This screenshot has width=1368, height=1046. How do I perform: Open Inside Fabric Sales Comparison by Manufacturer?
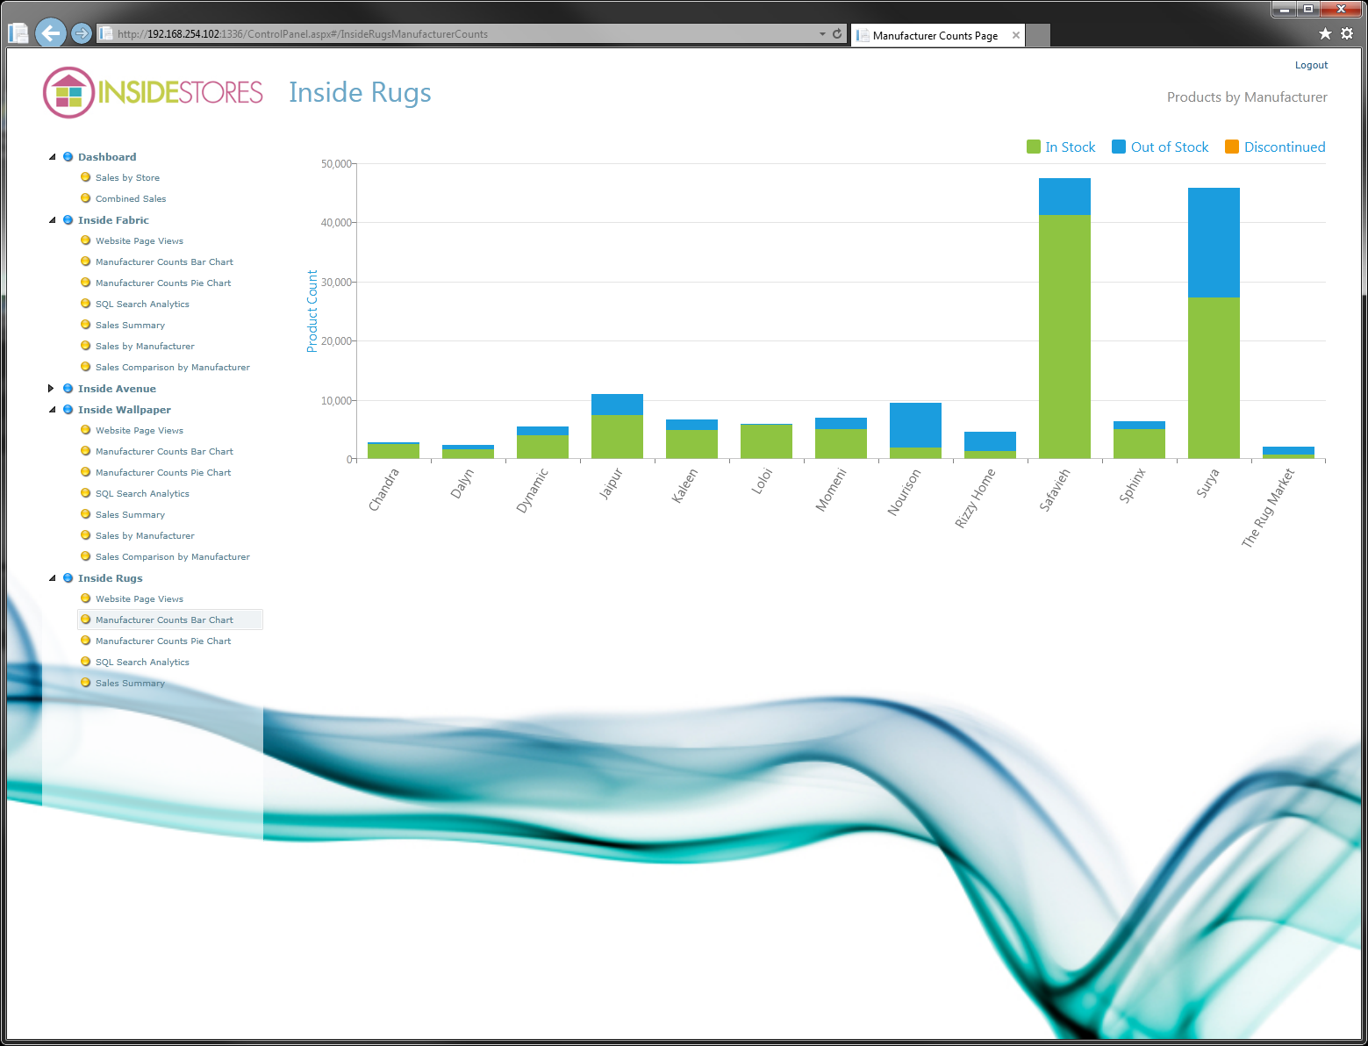[172, 368]
